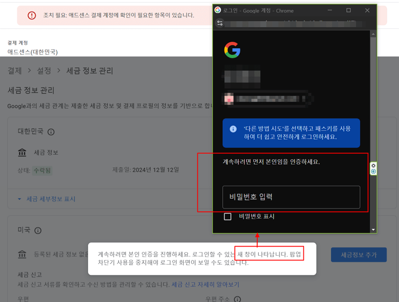Click the info icon next to 미국
Screen dimensions: 399x302
pos(38,230)
